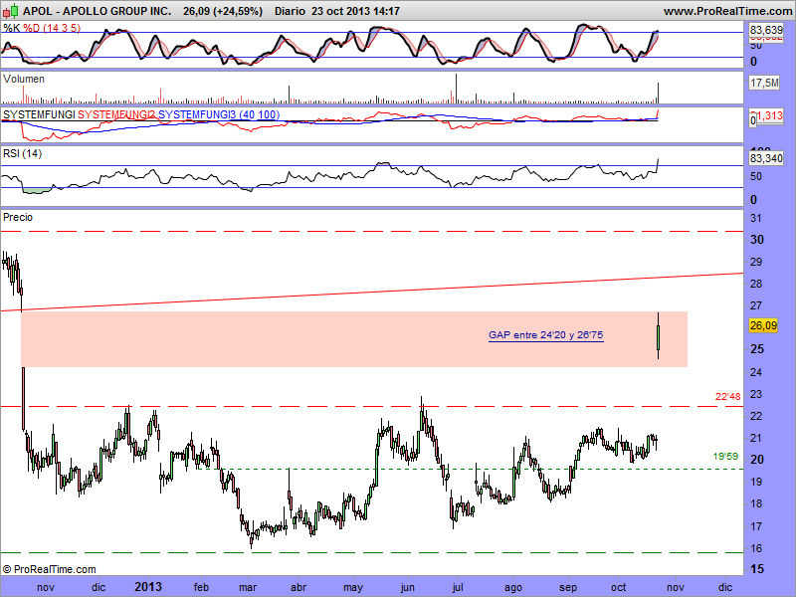Click the 23 oct 2013 14:17 timestamp
The width and height of the screenshot is (796, 597).
[x=355, y=11]
